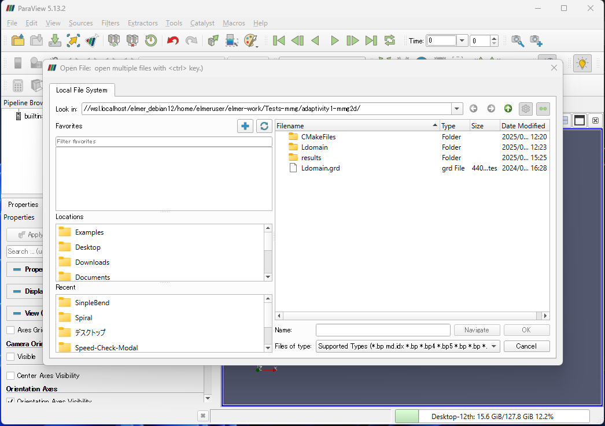
Task: Click the red Undo arrow icon
Action: (173, 40)
